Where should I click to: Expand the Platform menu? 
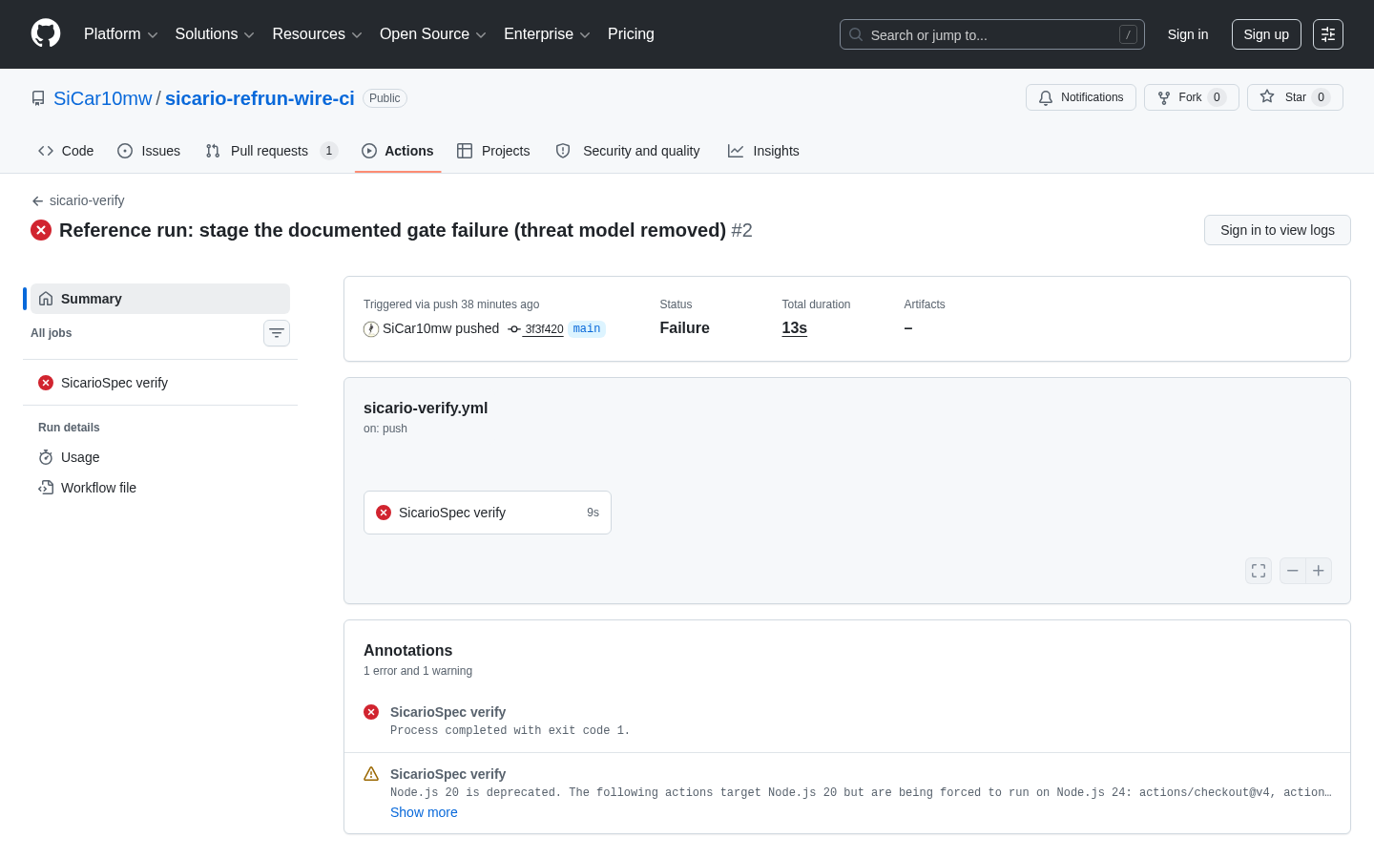(x=120, y=34)
